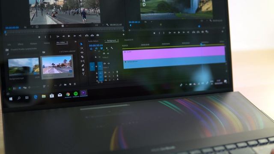
Task: Click Go to Out in Source monitor
Action: click(80, 36)
